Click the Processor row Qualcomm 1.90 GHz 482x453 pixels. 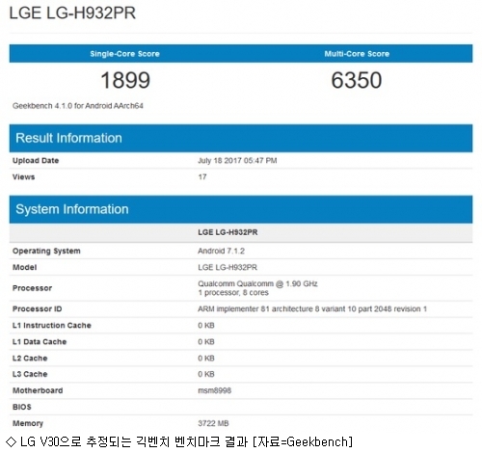pos(241,288)
